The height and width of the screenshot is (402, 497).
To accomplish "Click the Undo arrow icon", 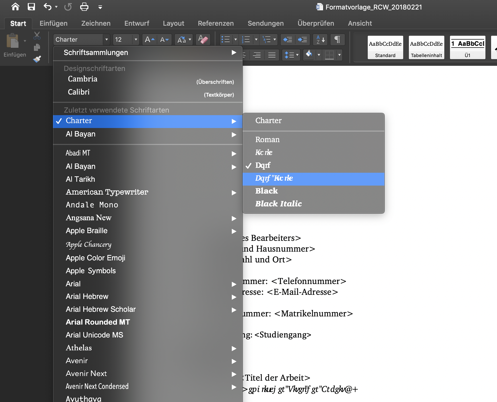I will 48,7.
